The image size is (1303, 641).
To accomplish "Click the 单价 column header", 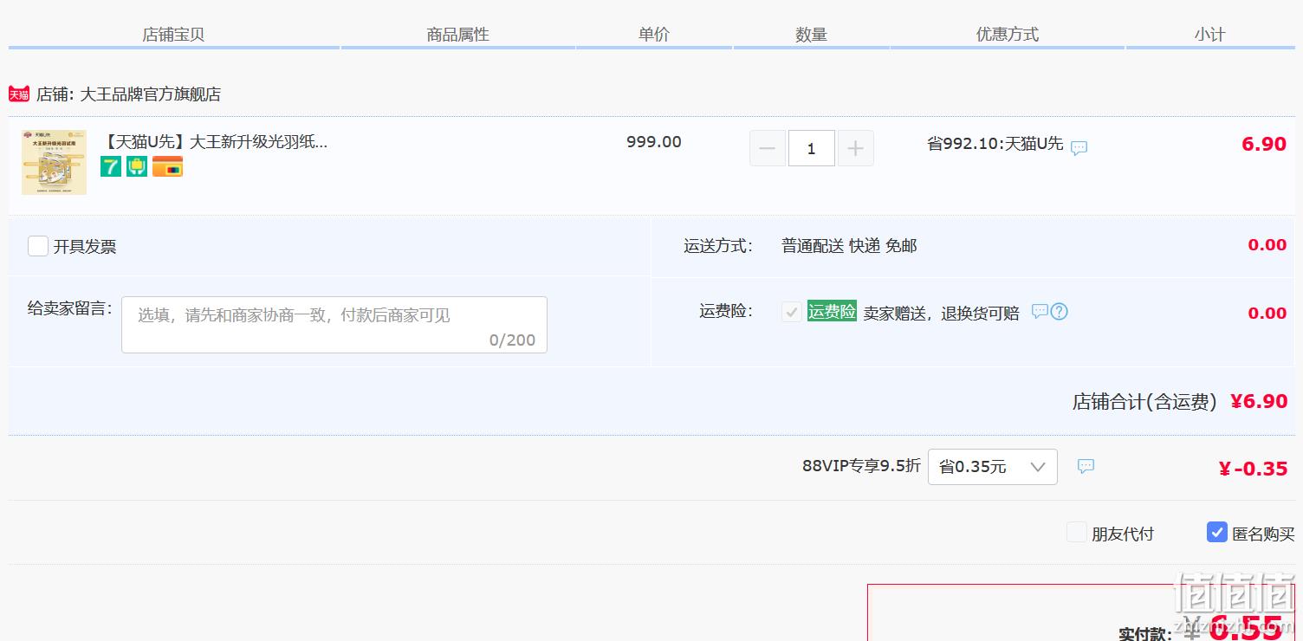I will click(654, 35).
